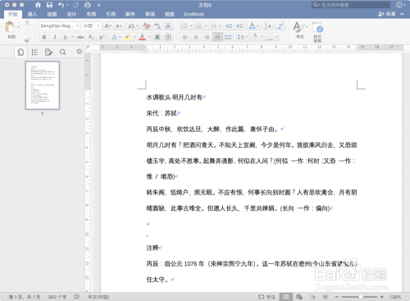The width and height of the screenshot is (410, 301).
Task: Align text left
Action: [185, 37]
